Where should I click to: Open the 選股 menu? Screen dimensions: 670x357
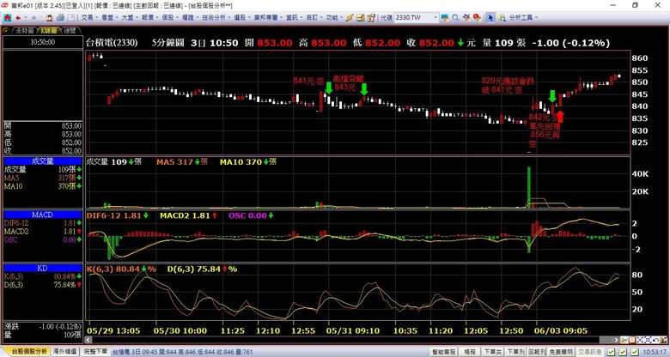click(x=242, y=17)
